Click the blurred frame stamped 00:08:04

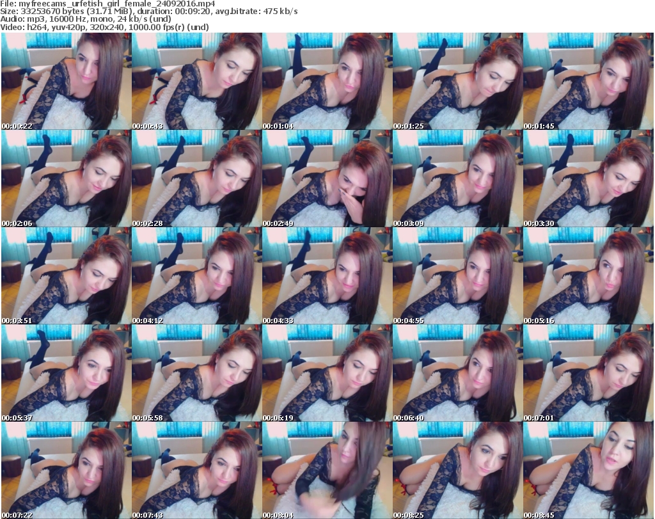pos(327,470)
